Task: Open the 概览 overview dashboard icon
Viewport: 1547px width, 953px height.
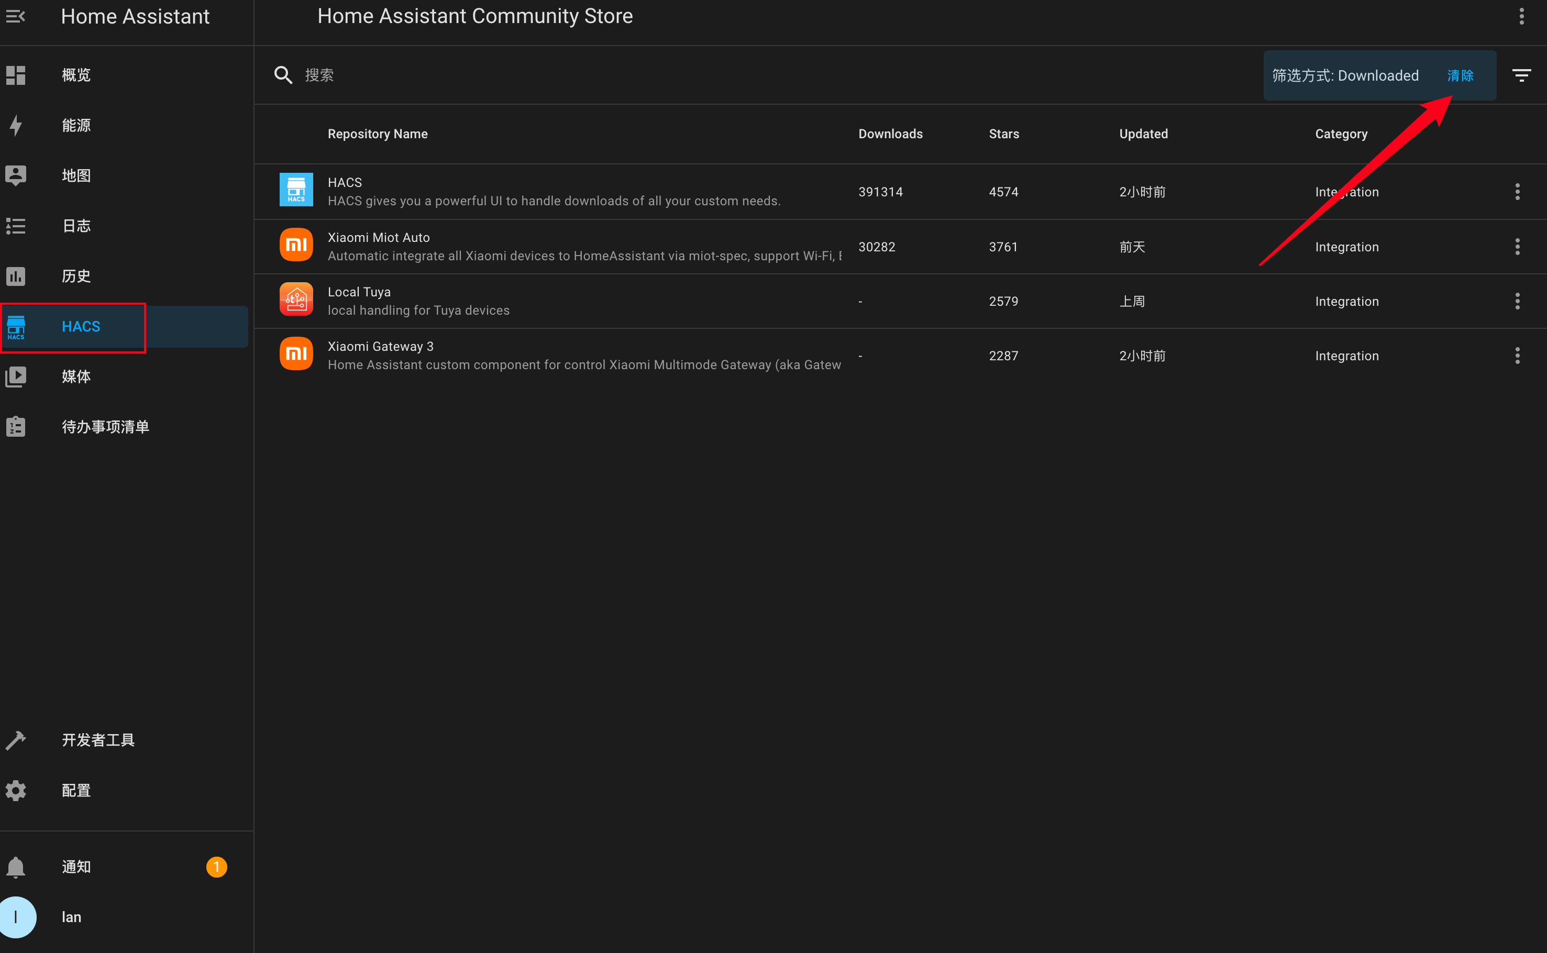Action: pos(16,75)
